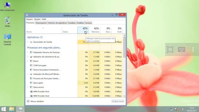Click the Spice agent process icon
This screenshot has height=112, width=199.
(x=31, y=83)
